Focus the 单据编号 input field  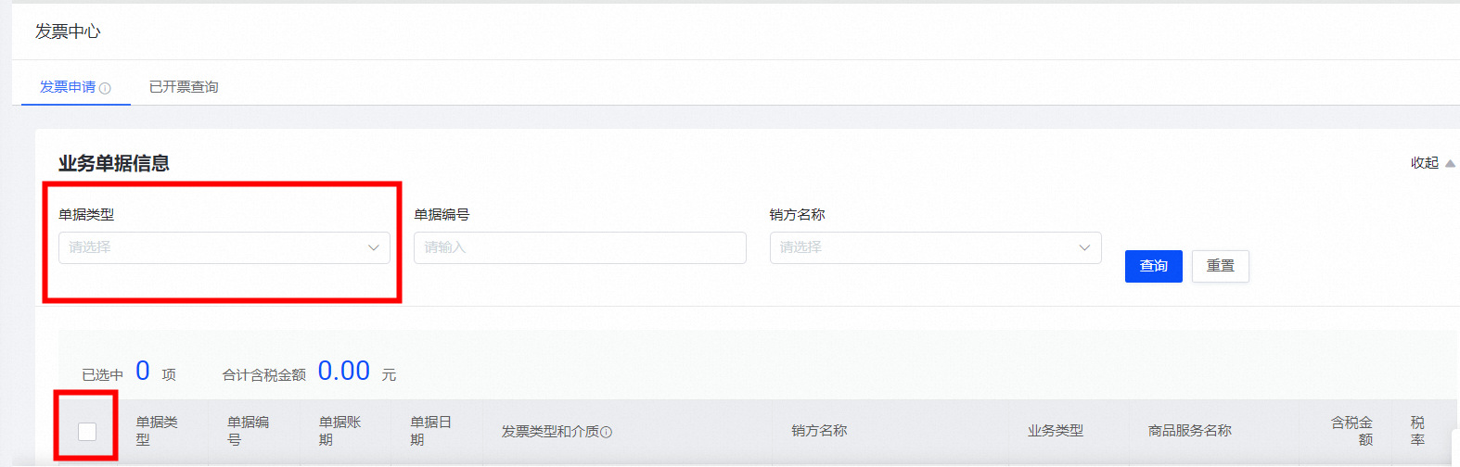(x=580, y=247)
